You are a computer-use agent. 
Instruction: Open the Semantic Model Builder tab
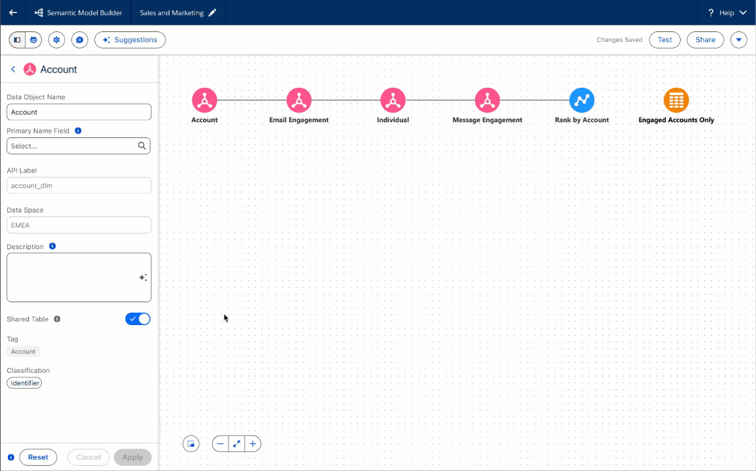click(x=78, y=13)
